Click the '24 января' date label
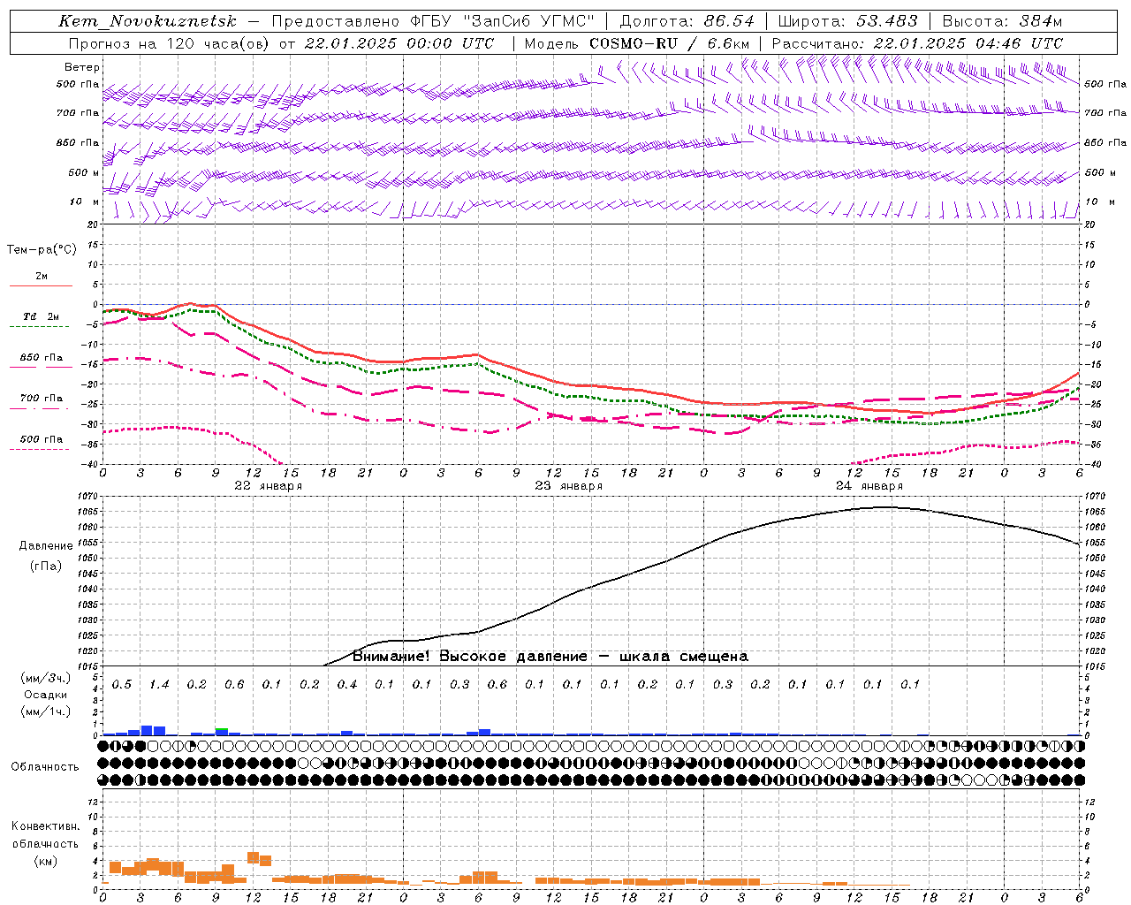1131x905 pixels. pos(869,485)
